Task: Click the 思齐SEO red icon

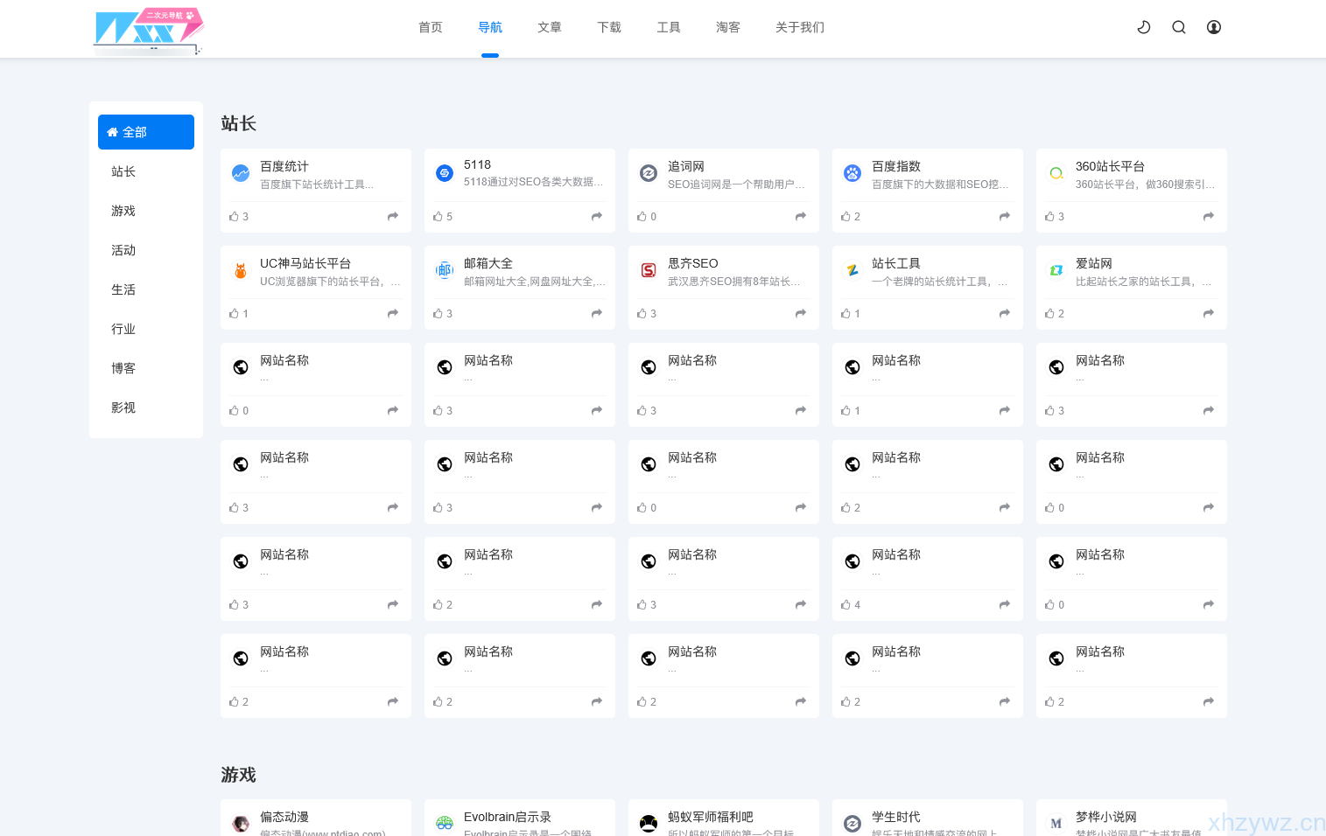Action: point(649,270)
